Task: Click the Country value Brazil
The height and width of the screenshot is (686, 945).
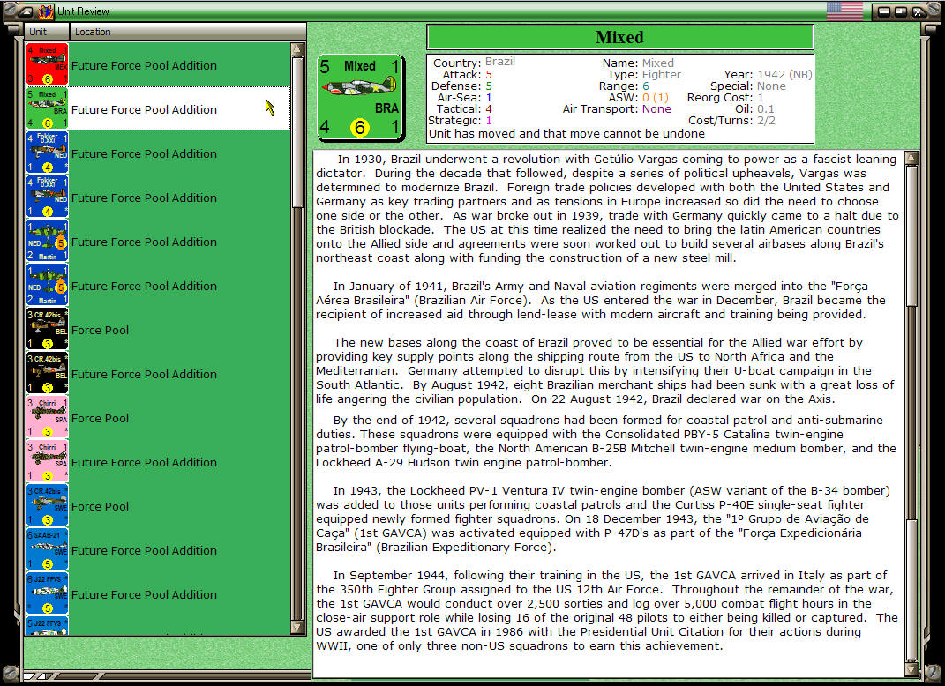Action: 499,62
